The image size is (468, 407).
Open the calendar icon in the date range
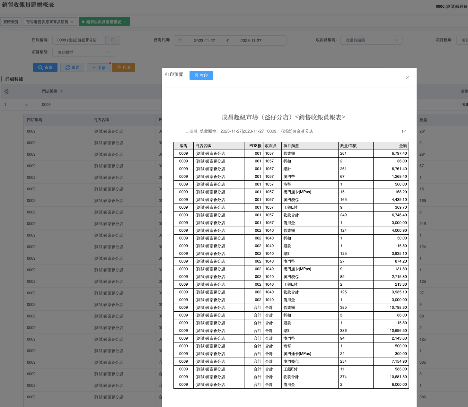[180, 40]
